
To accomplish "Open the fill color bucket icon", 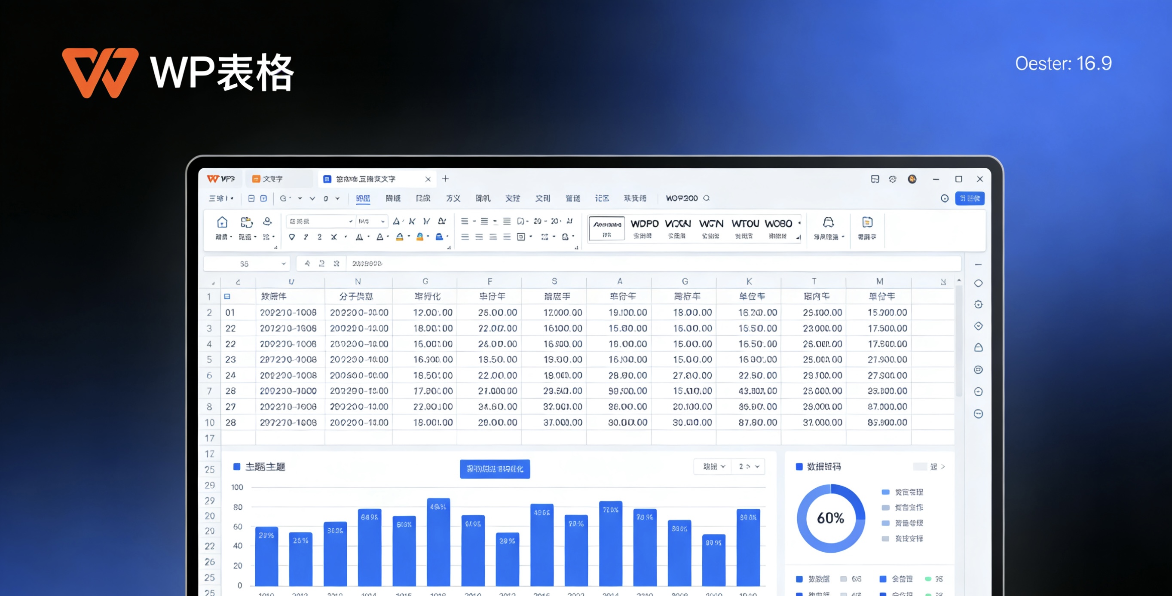I will tap(419, 237).
